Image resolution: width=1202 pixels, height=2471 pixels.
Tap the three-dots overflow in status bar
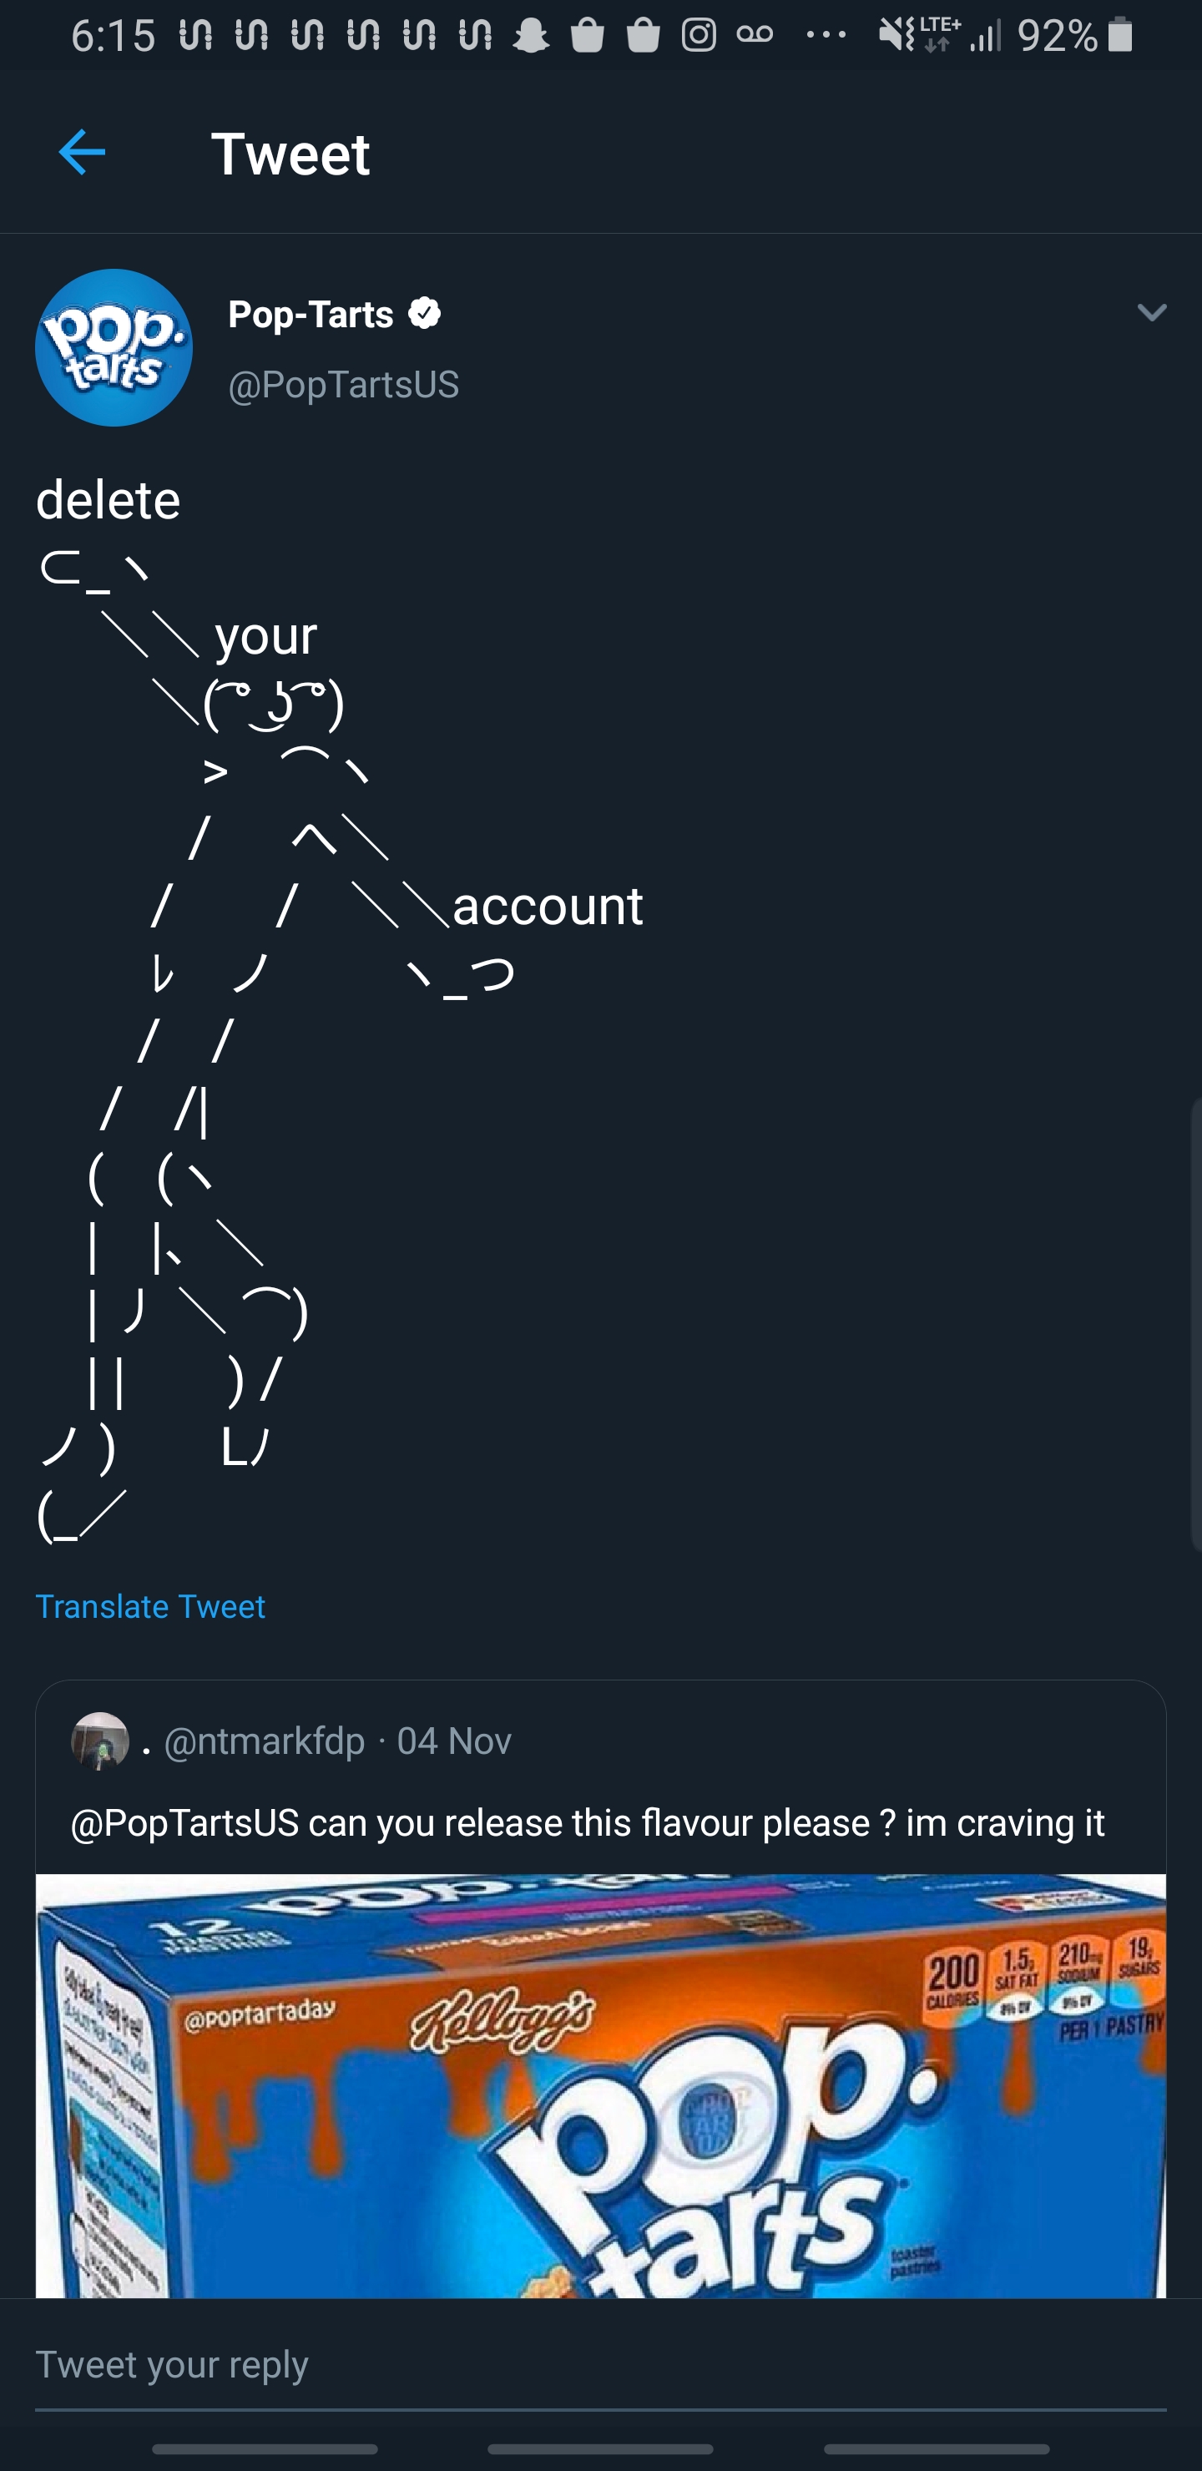click(x=826, y=37)
